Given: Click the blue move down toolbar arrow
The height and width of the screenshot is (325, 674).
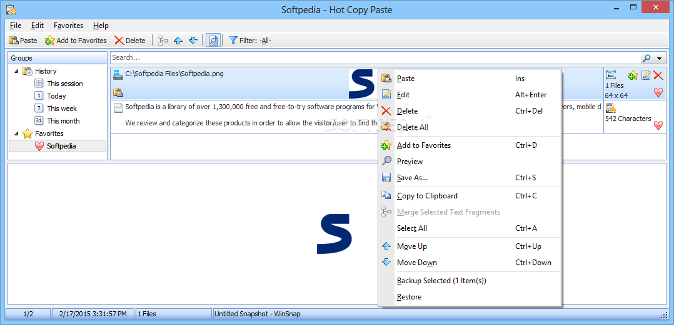Looking at the screenshot, I should click(193, 41).
